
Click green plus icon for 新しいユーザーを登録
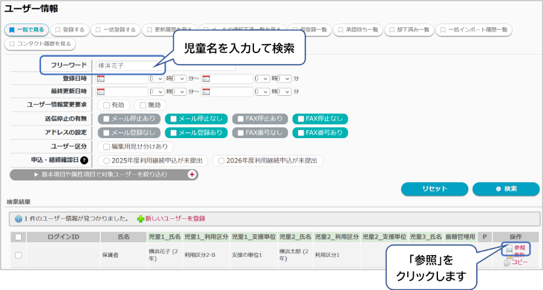[x=141, y=218]
